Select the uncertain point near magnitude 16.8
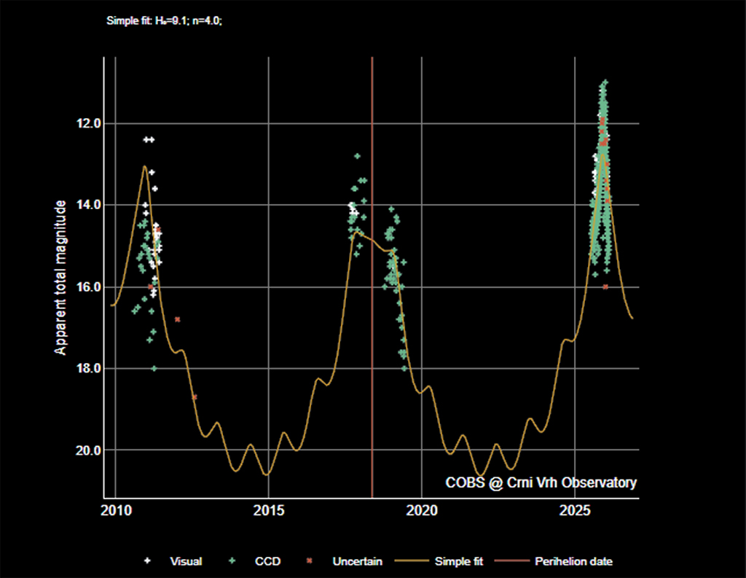 click(178, 319)
